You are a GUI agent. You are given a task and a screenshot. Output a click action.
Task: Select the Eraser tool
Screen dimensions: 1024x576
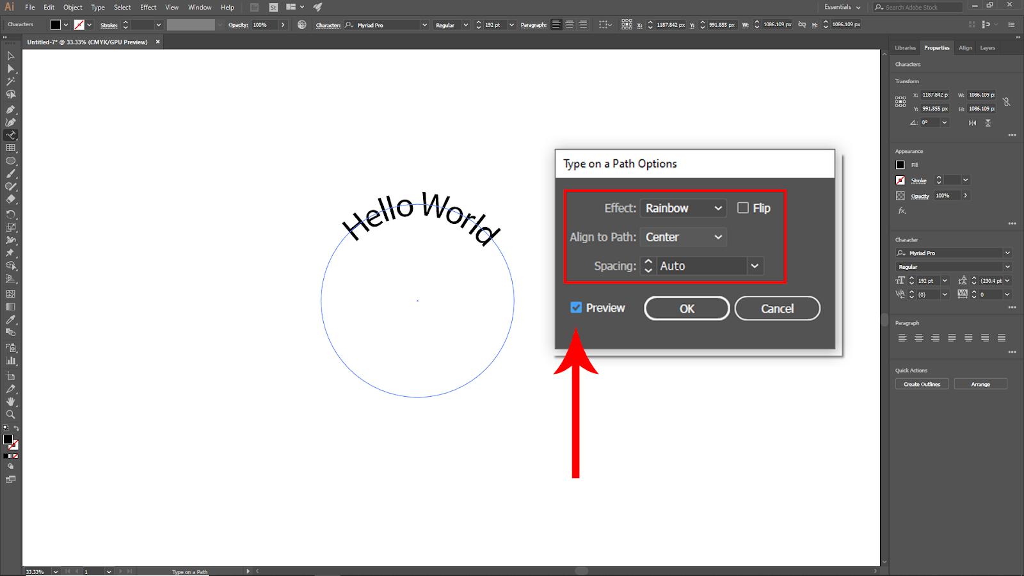point(11,200)
